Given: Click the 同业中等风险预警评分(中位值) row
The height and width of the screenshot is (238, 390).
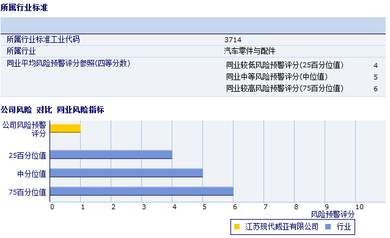Looking at the screenshot, I should [x=302, y=76].
